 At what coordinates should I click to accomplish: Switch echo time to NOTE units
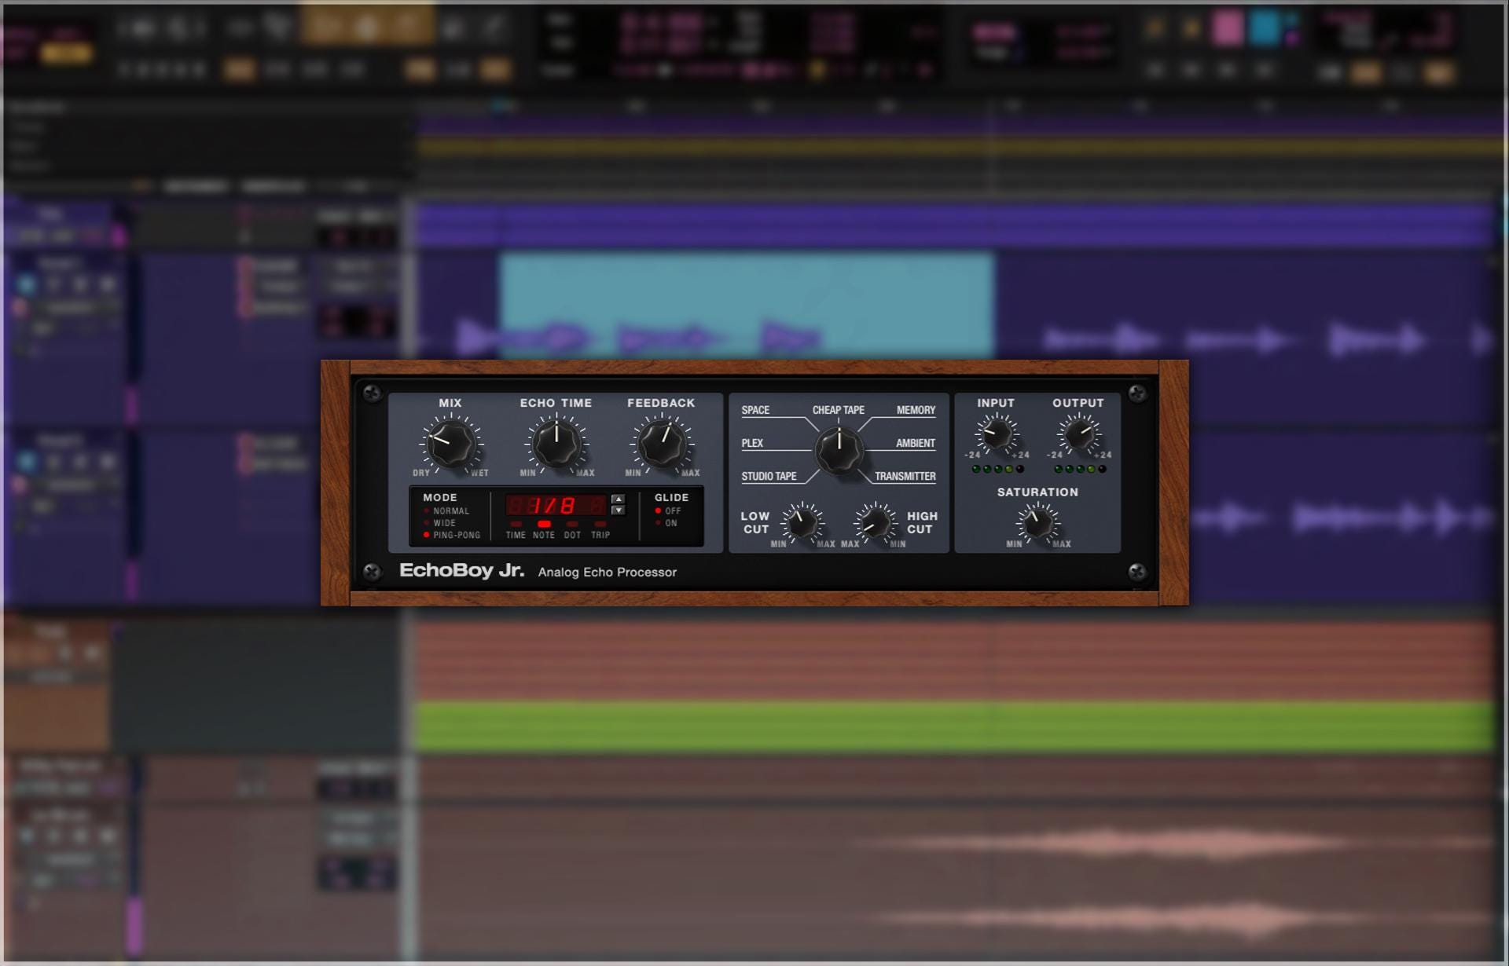pyautogui.click(x=544, y=530)
